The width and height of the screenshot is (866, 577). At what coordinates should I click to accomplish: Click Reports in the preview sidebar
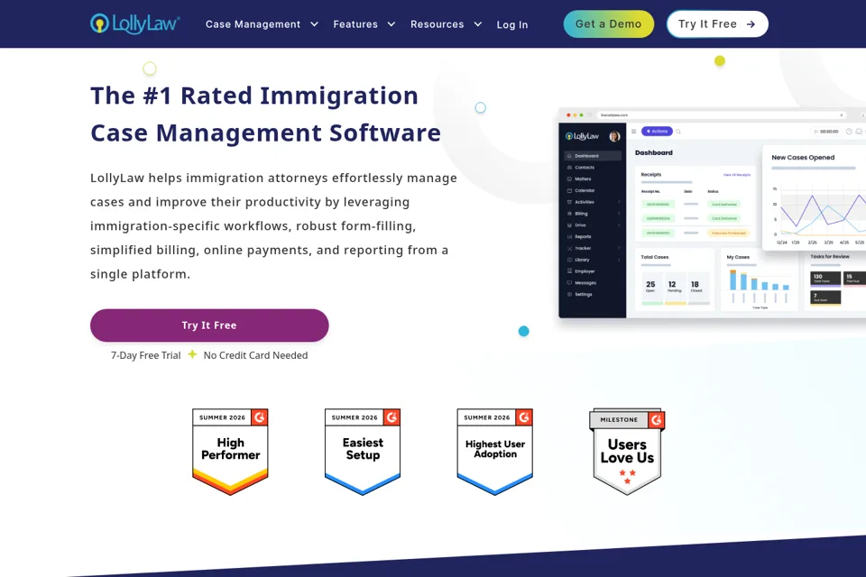[x=583, y=236]
